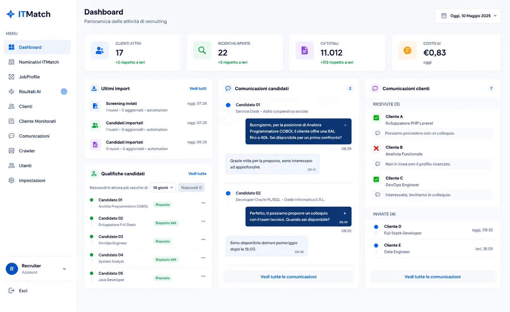Click the Costo AI coin icon
510x312 pixels.
(x=407, y=50)
